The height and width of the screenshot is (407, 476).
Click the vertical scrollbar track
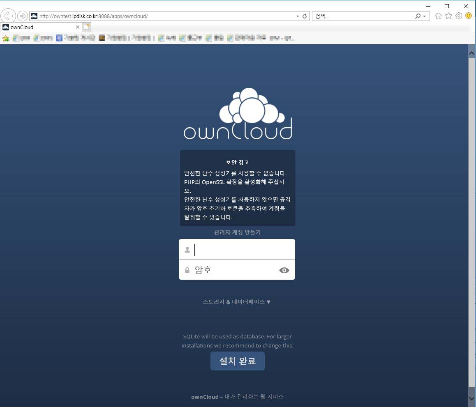coord(471,223)
